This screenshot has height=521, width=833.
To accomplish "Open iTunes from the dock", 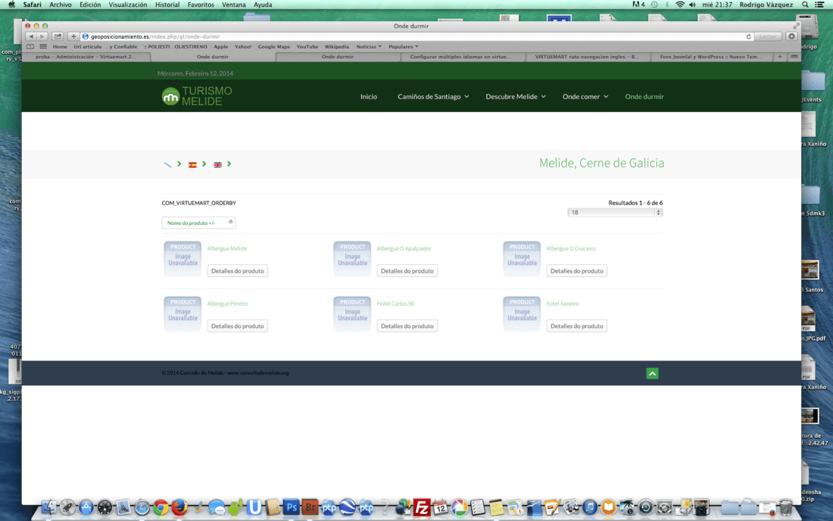I will click(590, 507).
